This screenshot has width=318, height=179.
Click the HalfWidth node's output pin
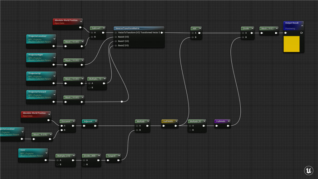(x=176, y=126)
